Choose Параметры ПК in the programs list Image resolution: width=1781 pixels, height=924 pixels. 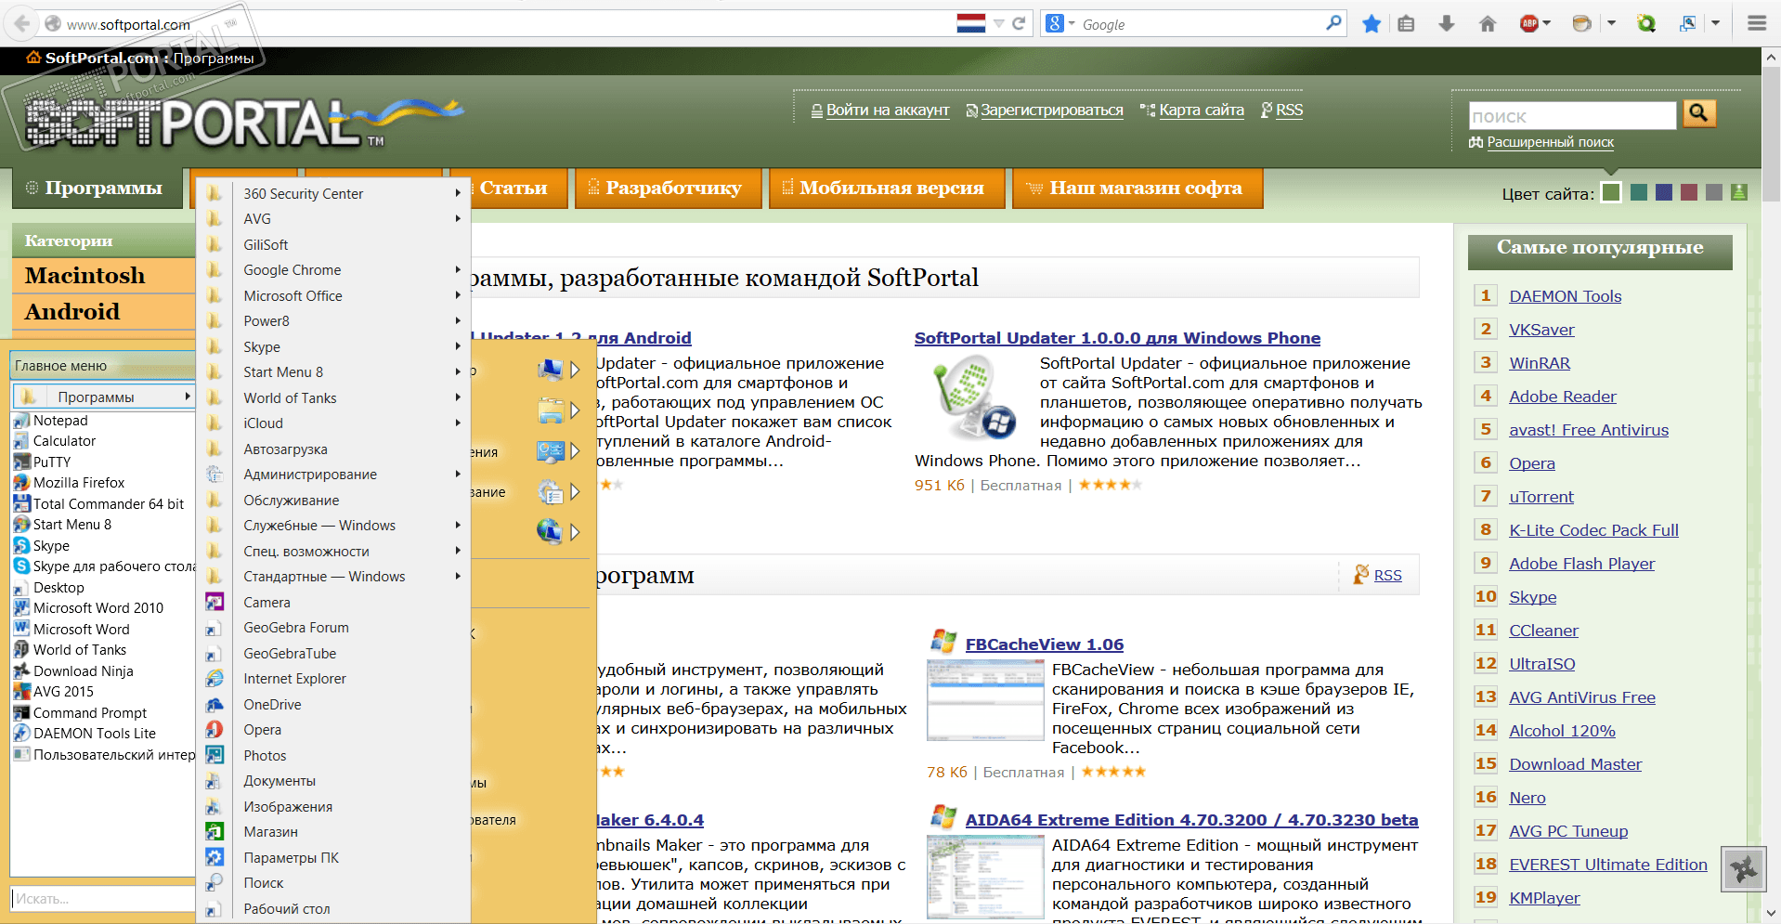tap(291, 858)
